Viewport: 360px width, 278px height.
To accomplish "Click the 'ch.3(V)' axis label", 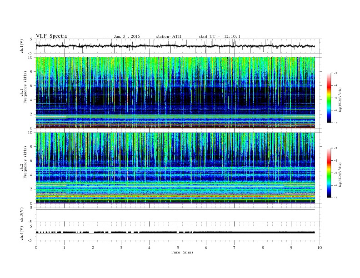I will [22, 215].
